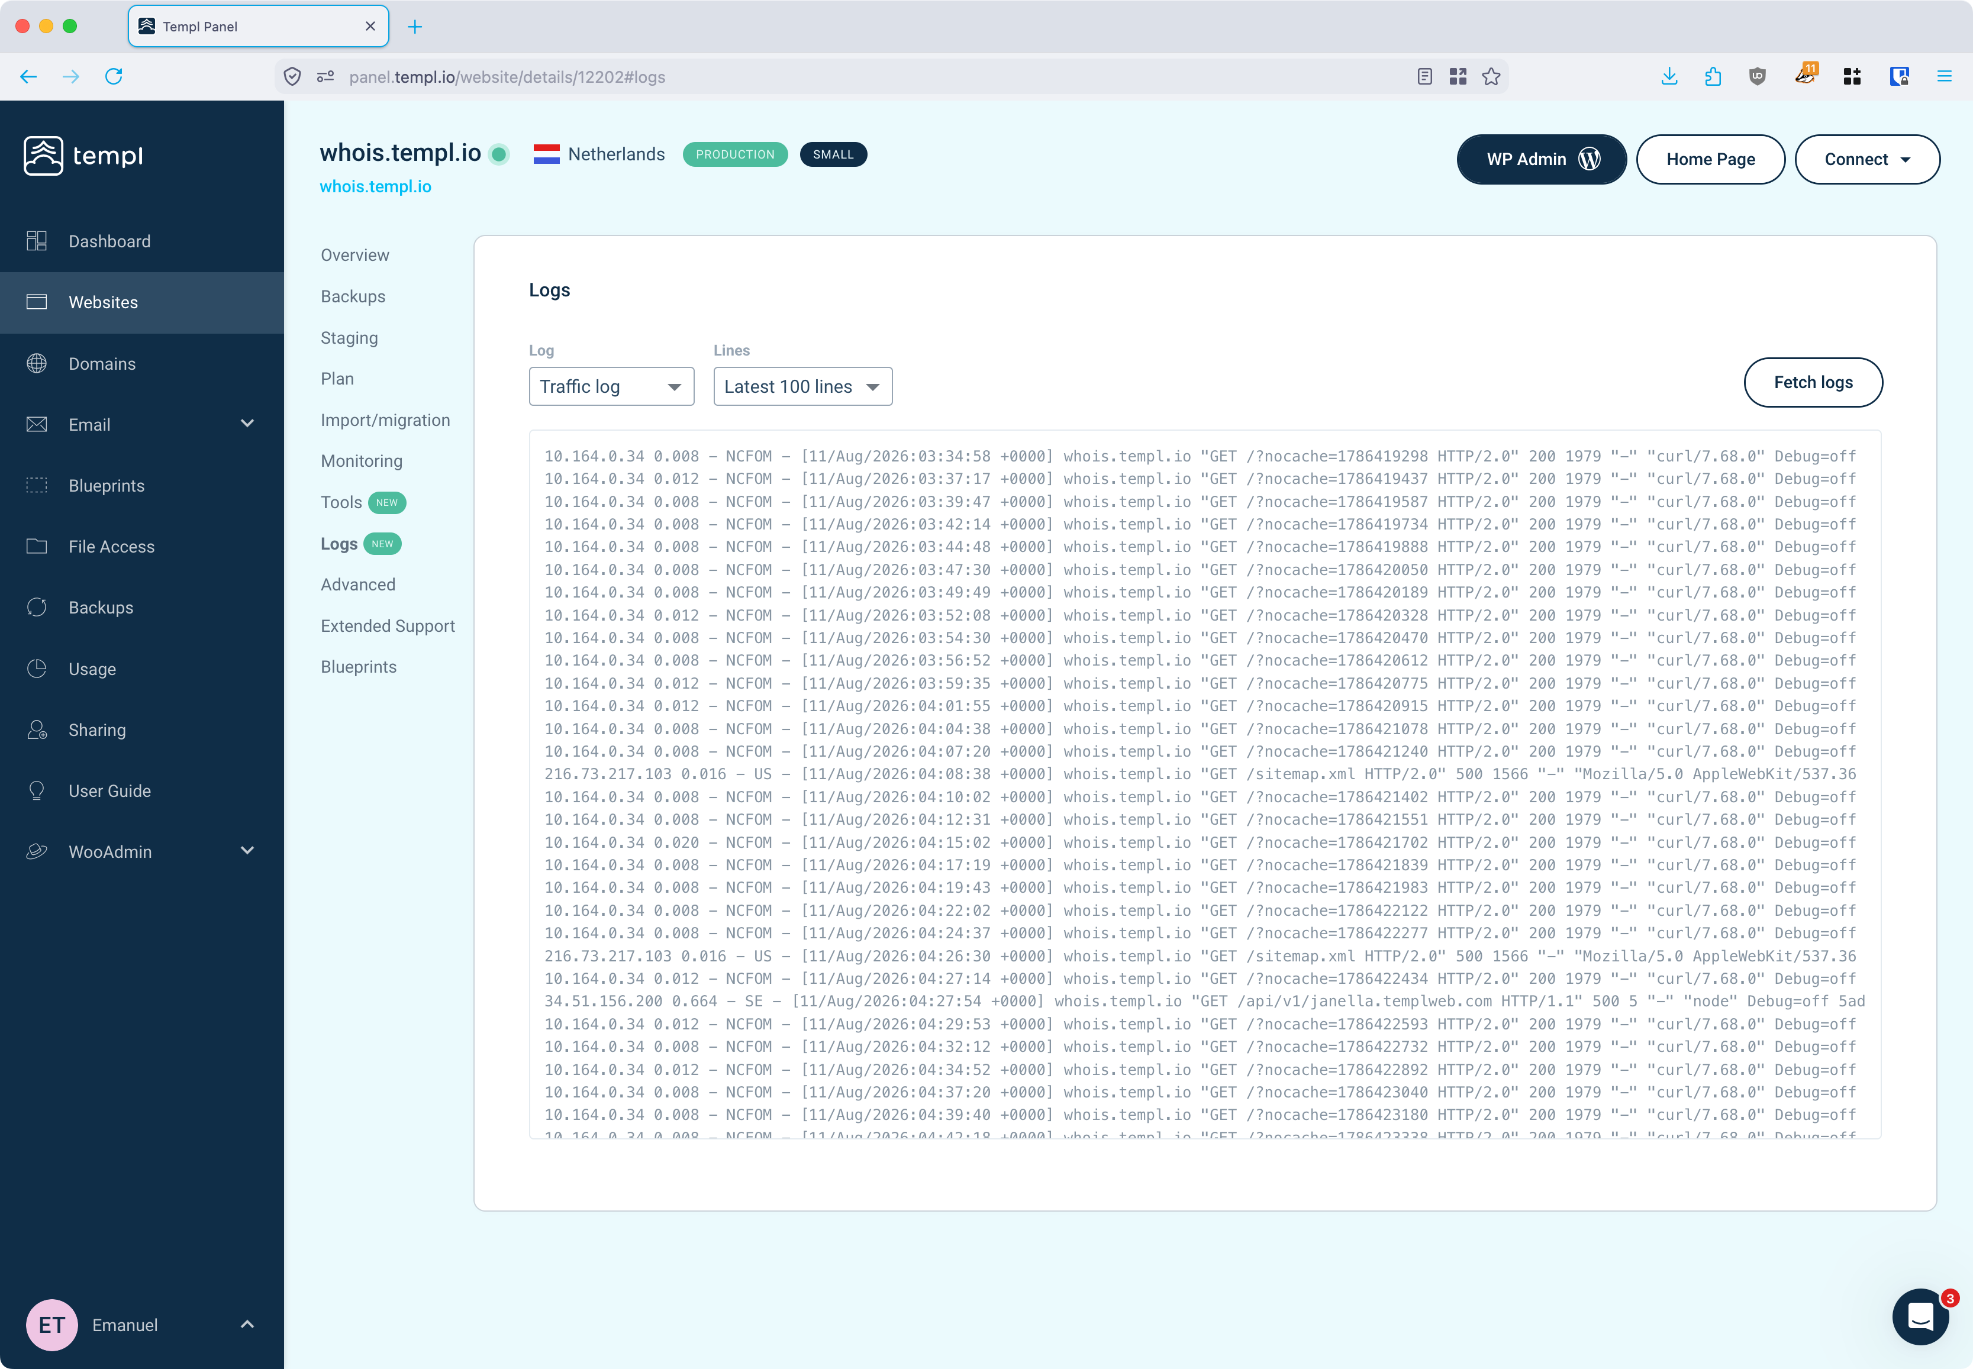Screen dimensions: 1973x1369
Task: Open the Overview section
Action: coord(354,255)
